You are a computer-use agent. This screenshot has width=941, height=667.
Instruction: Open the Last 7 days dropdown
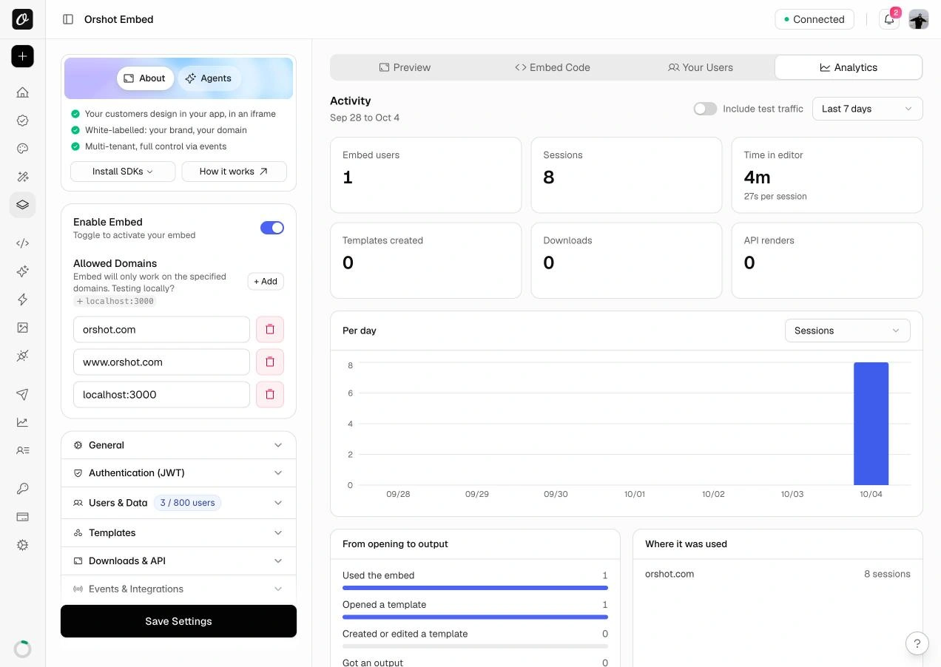pos(867,109)
